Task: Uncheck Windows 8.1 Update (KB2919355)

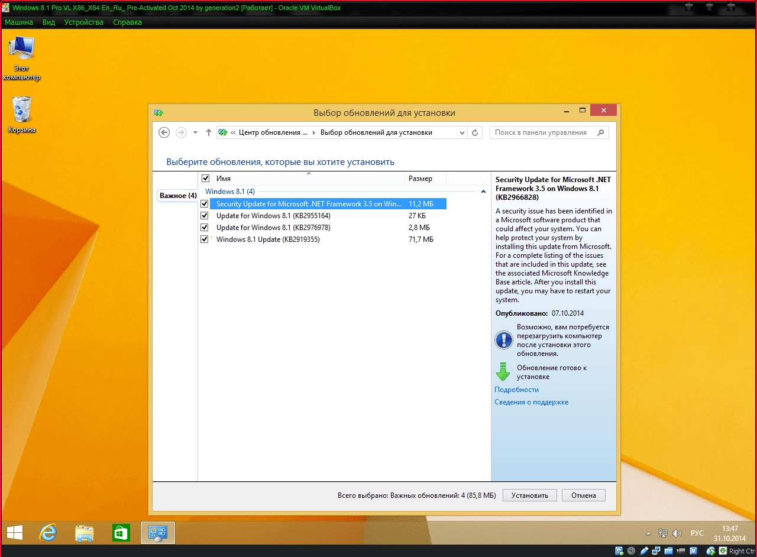Action: tap(205, 239)
